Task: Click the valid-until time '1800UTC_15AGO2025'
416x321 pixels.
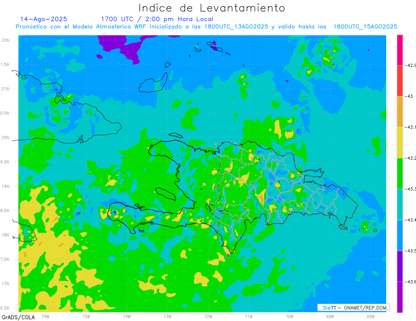Action: 365,27
